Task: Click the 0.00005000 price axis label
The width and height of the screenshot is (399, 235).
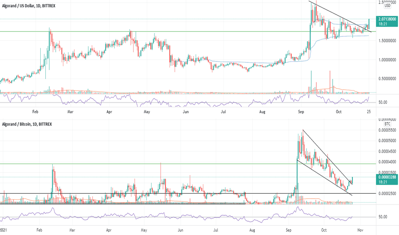Action: point(387,141)
